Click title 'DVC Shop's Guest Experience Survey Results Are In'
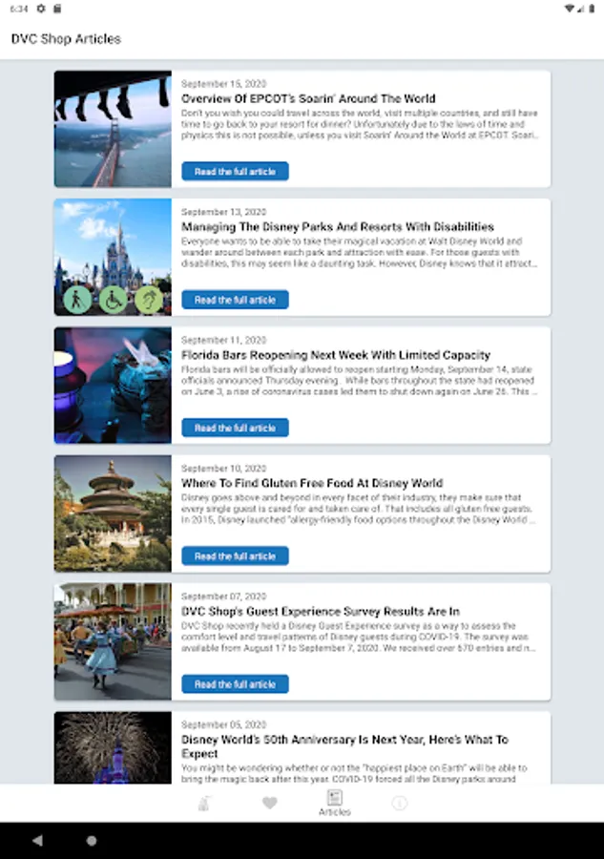 pos(321,612)
